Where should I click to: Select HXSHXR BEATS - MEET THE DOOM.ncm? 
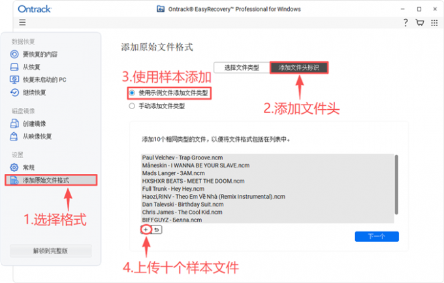pos(193,181)
